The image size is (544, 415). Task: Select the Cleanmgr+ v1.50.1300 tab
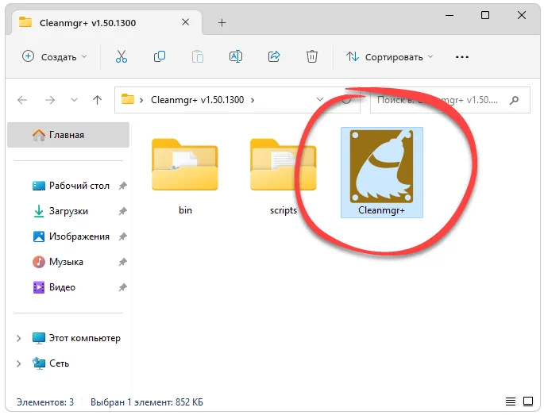click(x=107, y=22)
